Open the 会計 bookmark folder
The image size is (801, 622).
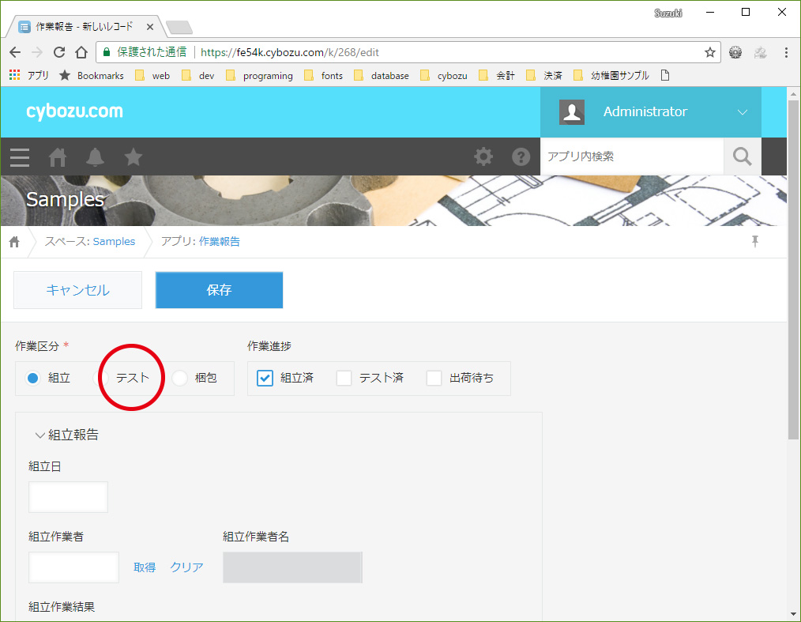497,76
